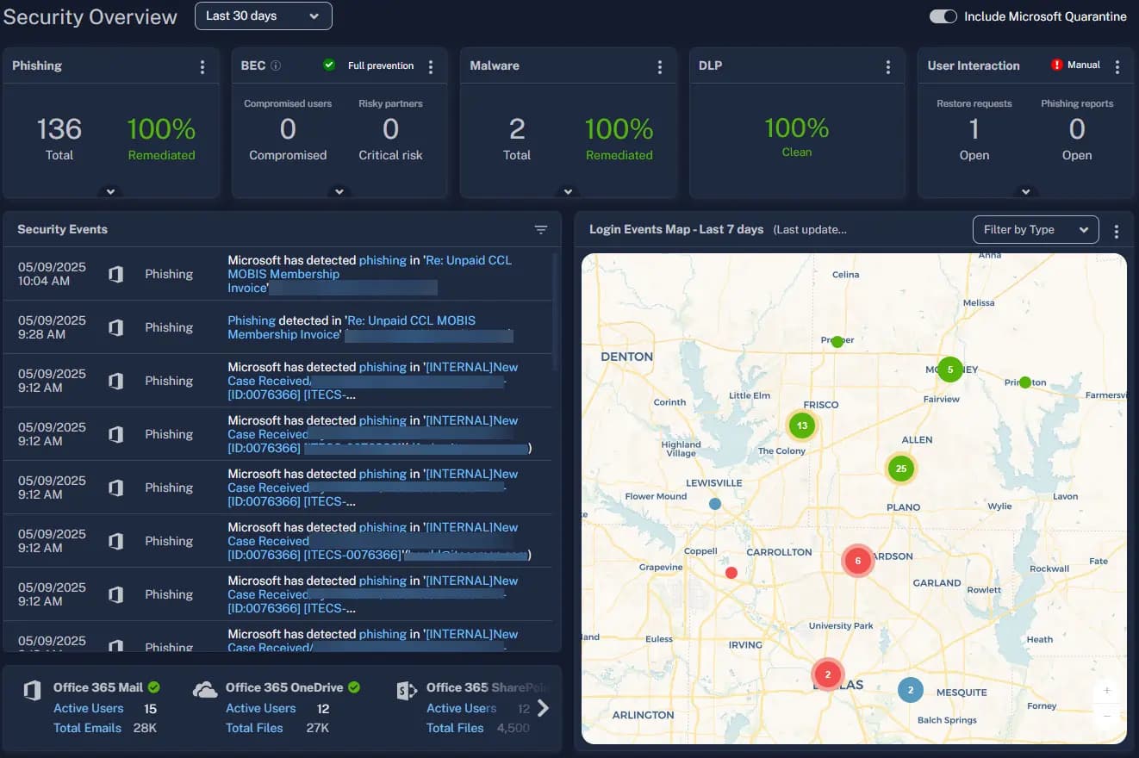Open the Last 30 days dropdown
Image resolution: width=1139 pixels, height=758 pixels.
pos(263,16)
